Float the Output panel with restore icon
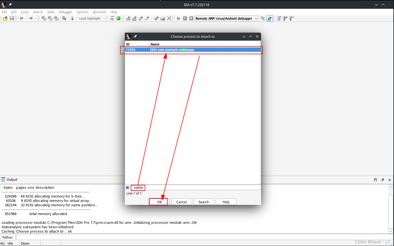Viewport: 394px width, 246px height. [x=383, y=180]
